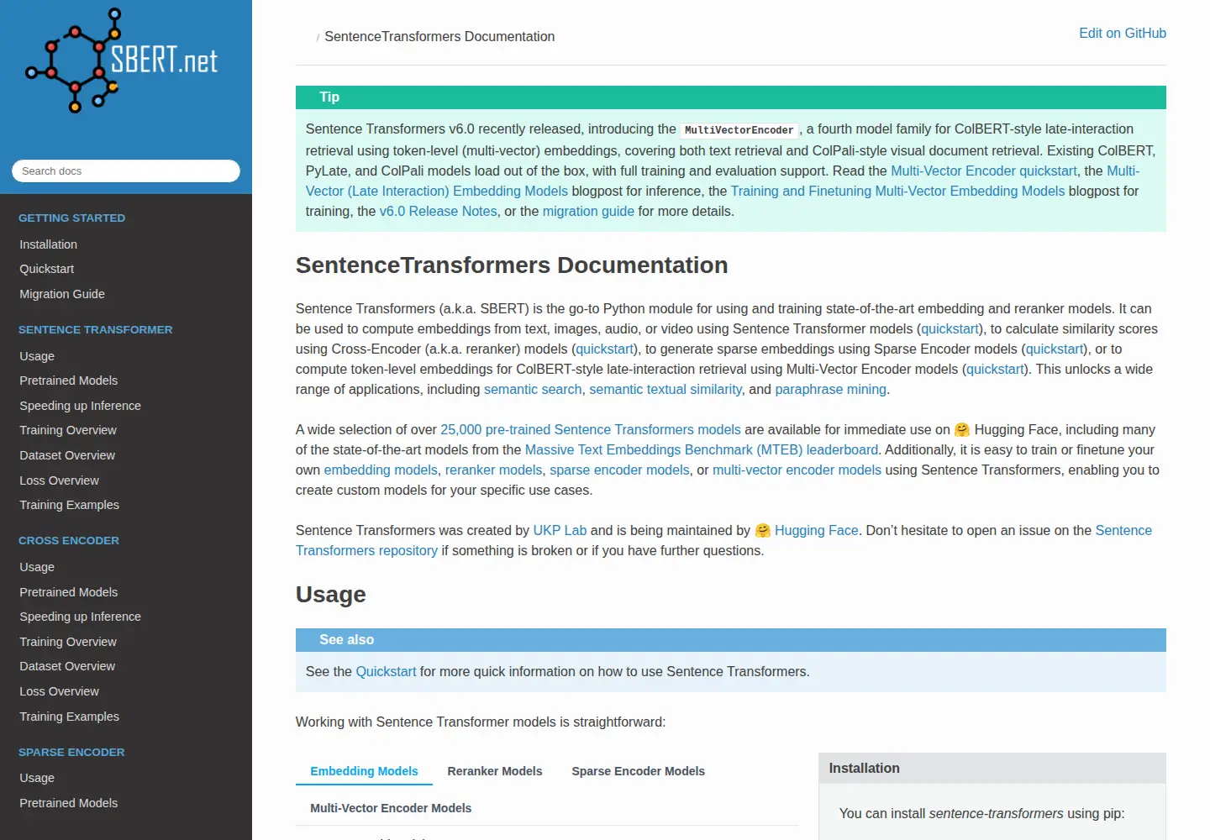Open Training Examples under Cross Encoder

click(70, 717)
